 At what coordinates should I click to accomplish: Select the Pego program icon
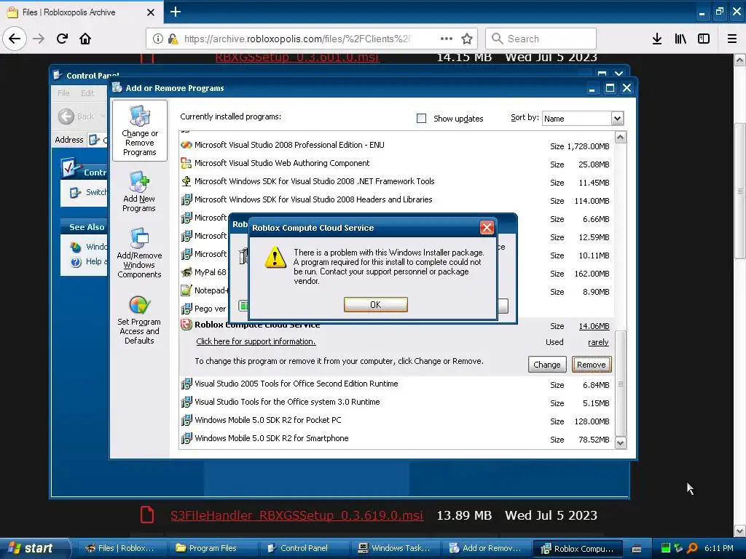click(x=186, y=309)
